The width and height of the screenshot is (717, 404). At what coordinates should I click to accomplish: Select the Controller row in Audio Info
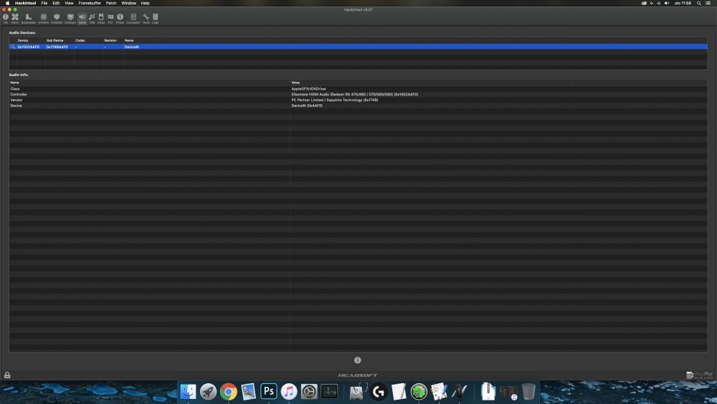pyautogui.click(x=358, y=94)
